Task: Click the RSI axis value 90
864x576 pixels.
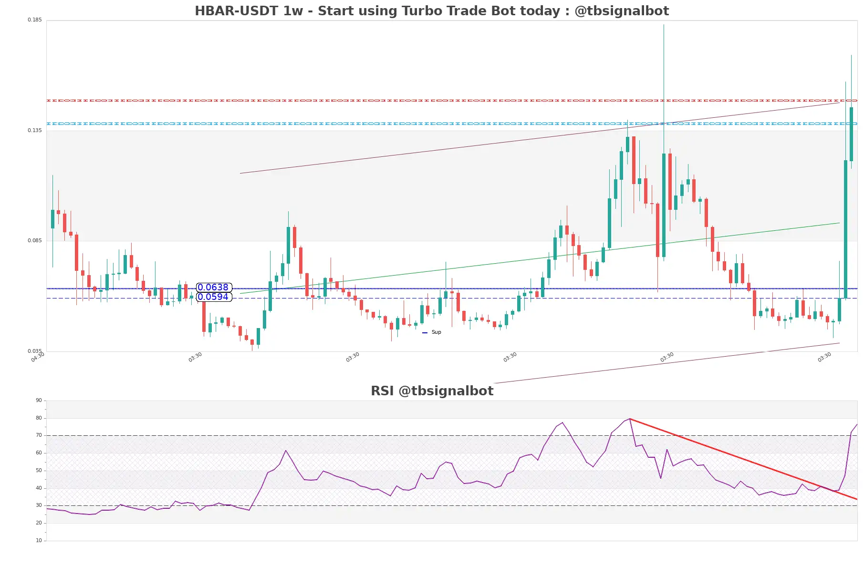Action: pos(39,400)
